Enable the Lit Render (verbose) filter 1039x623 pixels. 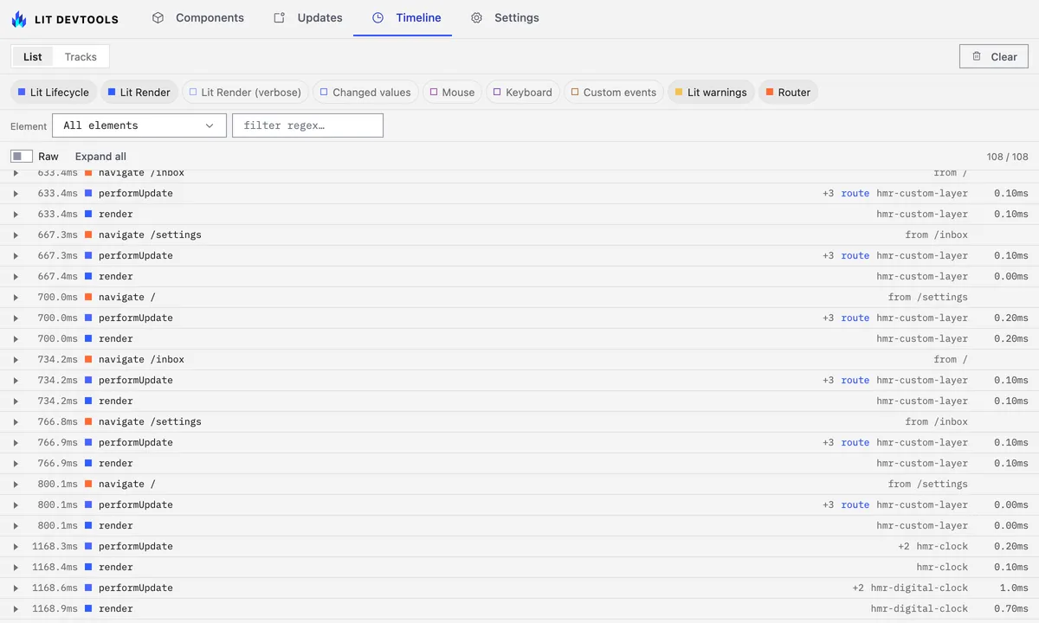[x=245, y=92]
